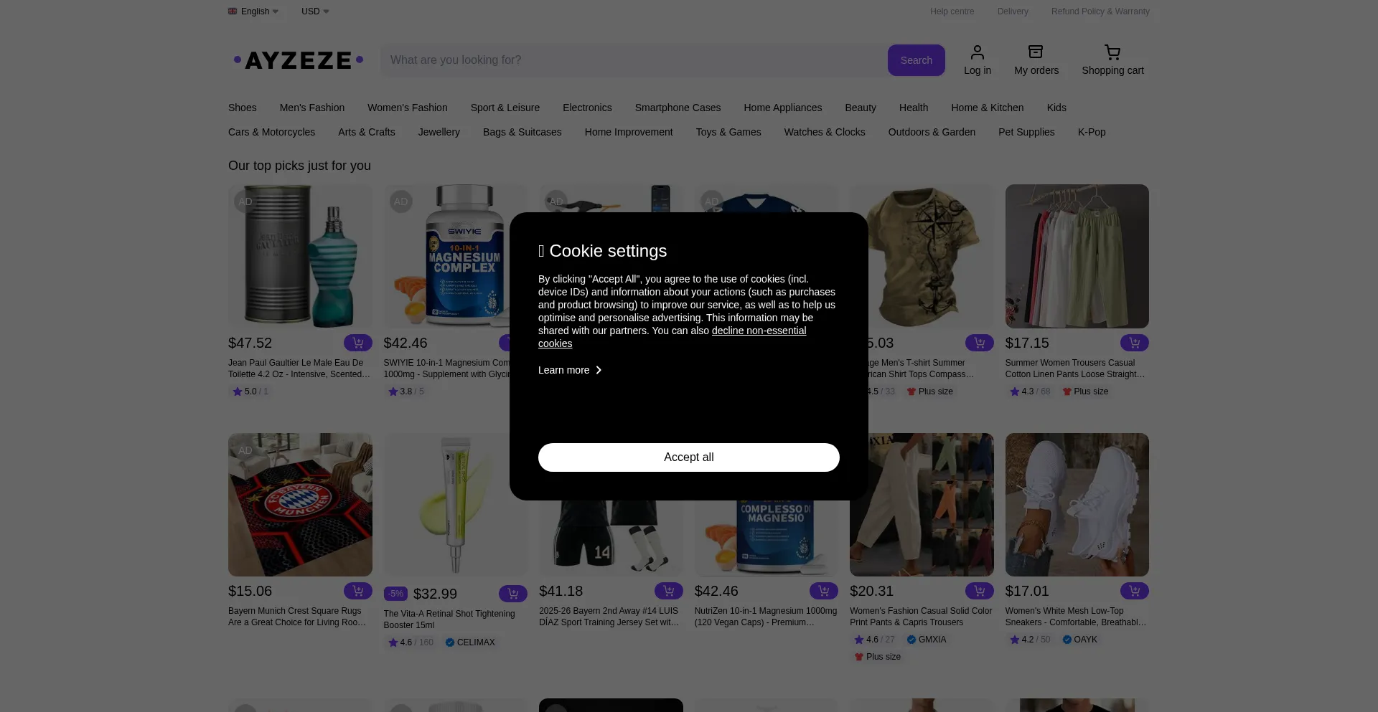Click OAYK verified brand badge
Image resolution: width=1378 pixels, height=712 pixels.
pyautogui.click(x=1080, y=640)
